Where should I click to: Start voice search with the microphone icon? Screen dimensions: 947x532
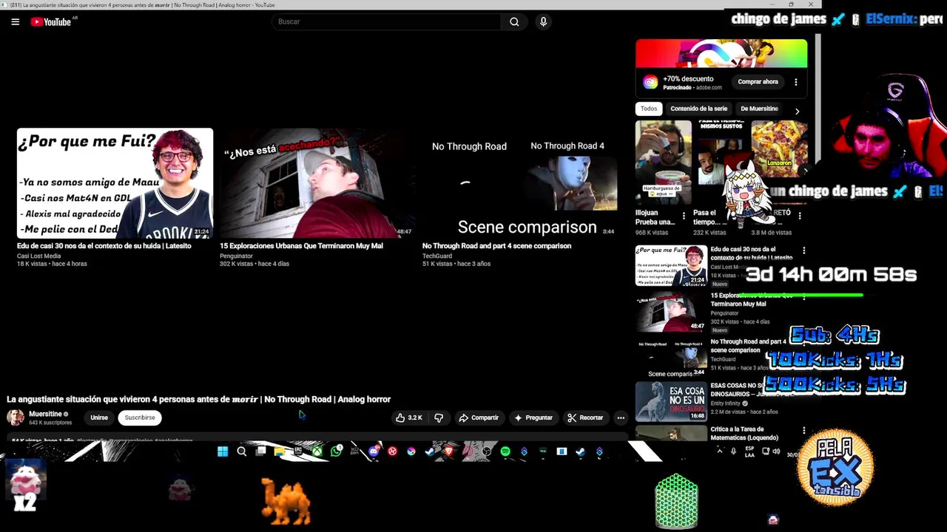click(x=543, y=21)
